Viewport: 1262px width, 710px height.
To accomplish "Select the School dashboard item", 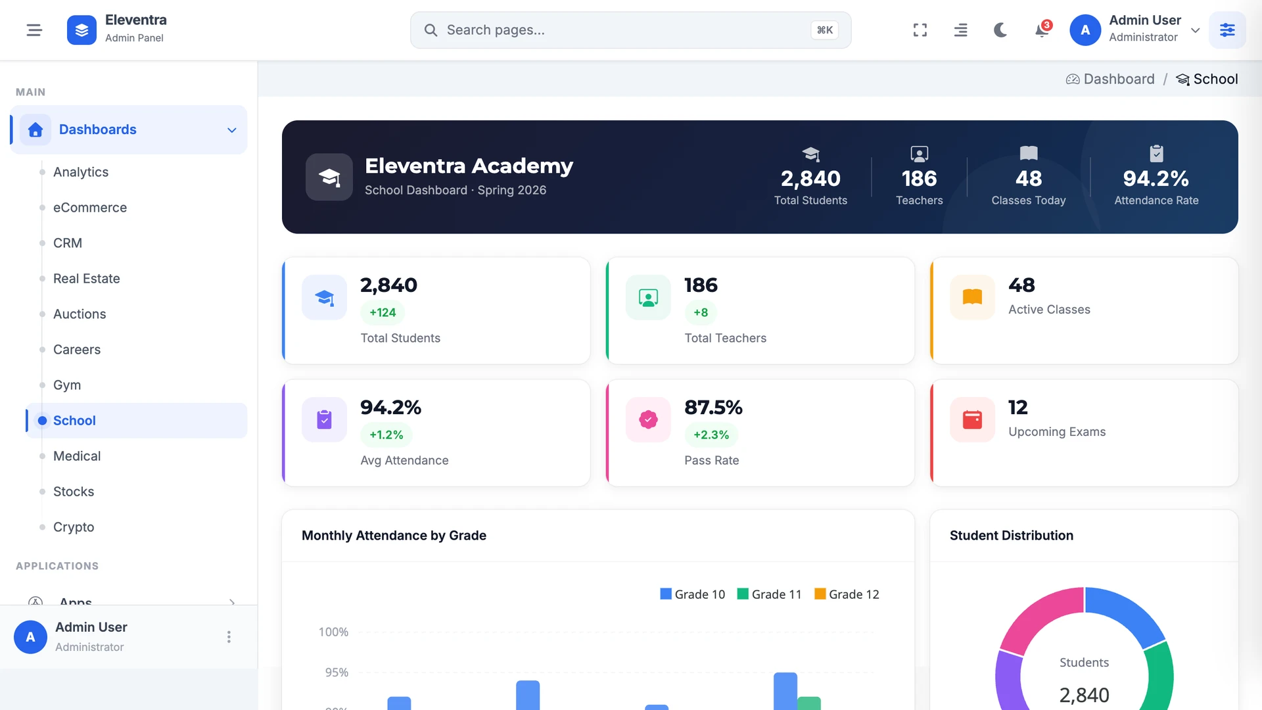I will point(137,421).
